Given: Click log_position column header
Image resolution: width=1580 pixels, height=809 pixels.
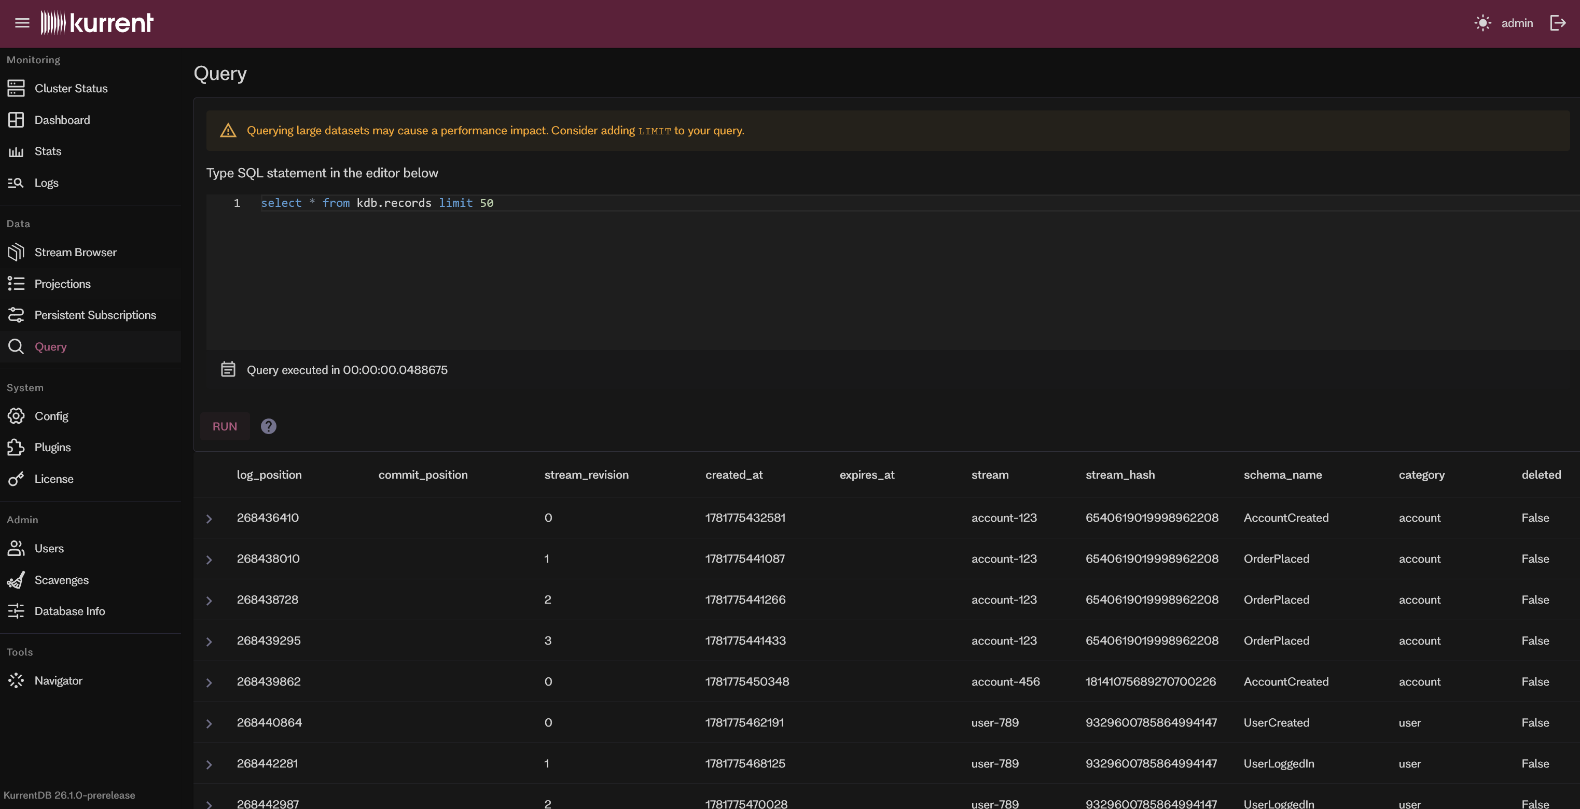Looking at the screenshot, I should coord(269,475).
